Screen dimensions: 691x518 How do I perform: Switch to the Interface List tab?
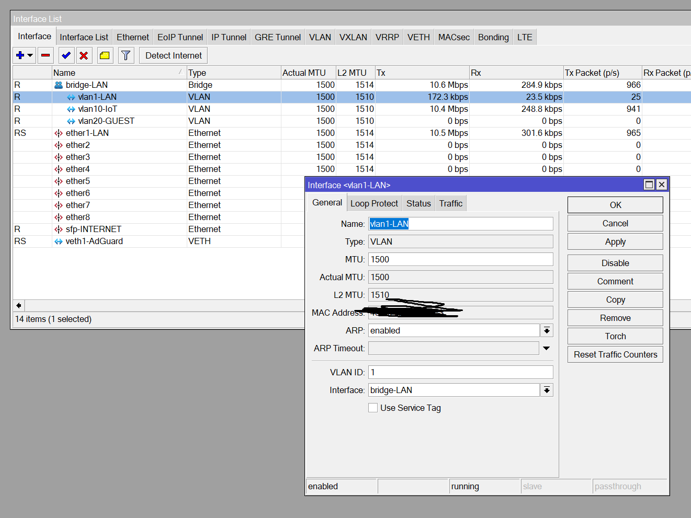84,37
